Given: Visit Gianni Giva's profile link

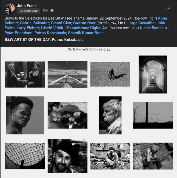Looking at the screenshot, I should click(x=61, y=23).
